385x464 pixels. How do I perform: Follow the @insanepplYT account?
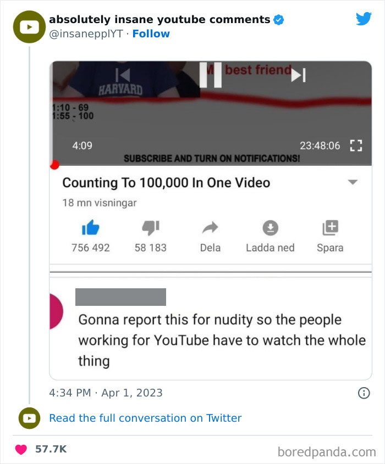151,33
